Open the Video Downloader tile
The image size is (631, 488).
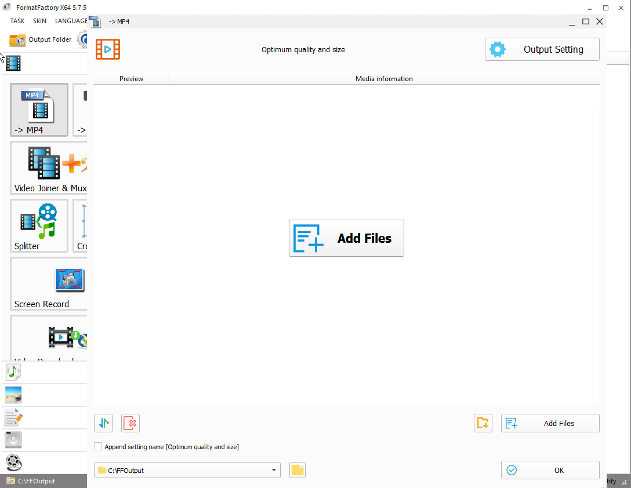(x=49, y=338)
